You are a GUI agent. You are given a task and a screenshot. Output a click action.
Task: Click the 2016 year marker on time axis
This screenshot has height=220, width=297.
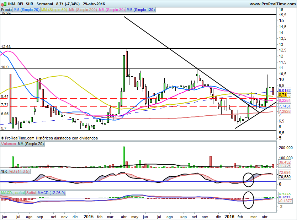point(229,217)
